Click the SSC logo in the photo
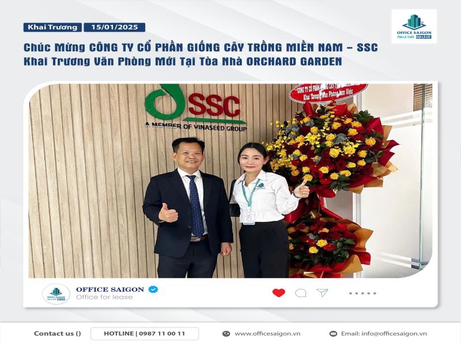Screen dimensions: 461x346 coord(195,108)
